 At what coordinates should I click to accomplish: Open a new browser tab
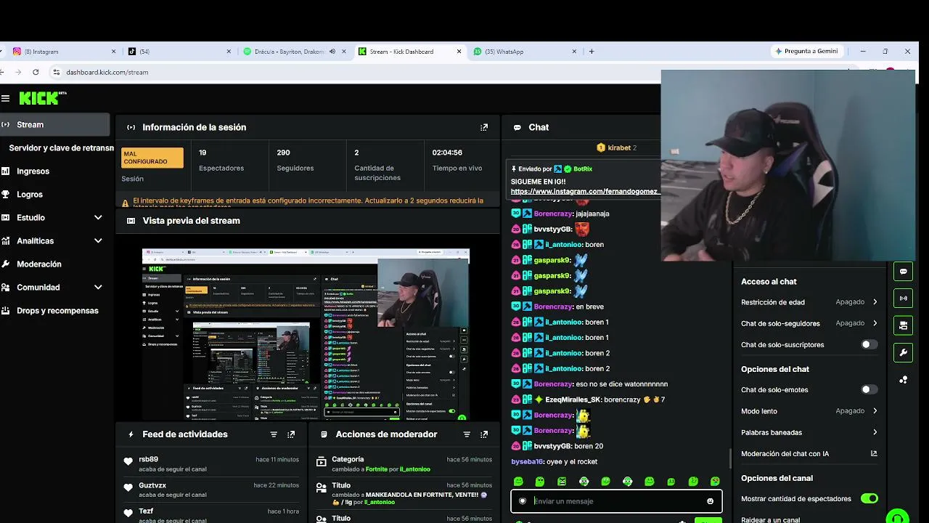coord(592,52)
